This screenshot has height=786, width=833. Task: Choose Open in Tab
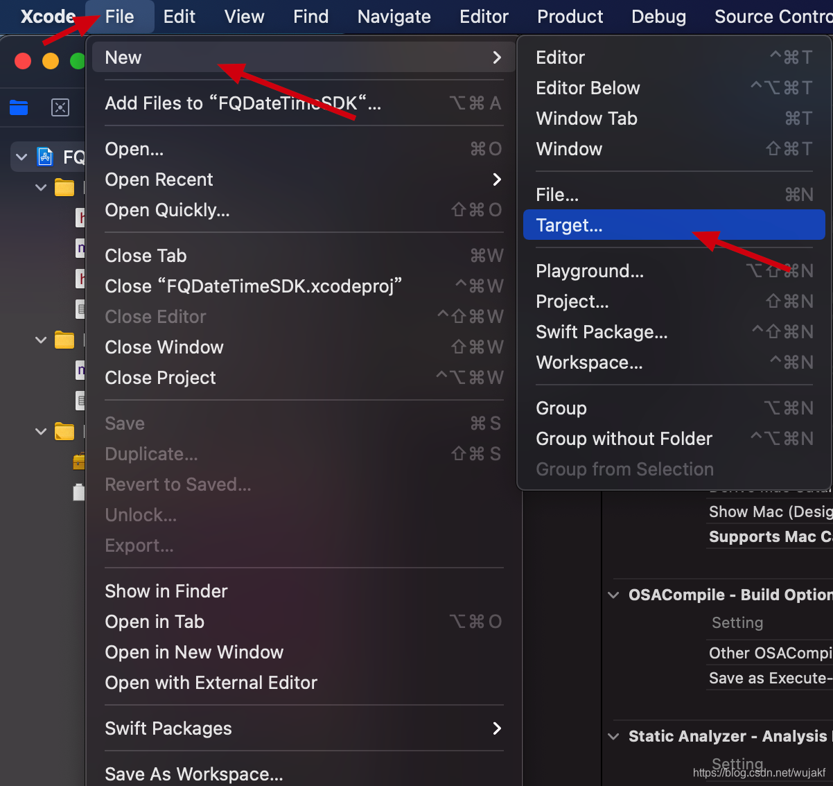coord(304,622)
